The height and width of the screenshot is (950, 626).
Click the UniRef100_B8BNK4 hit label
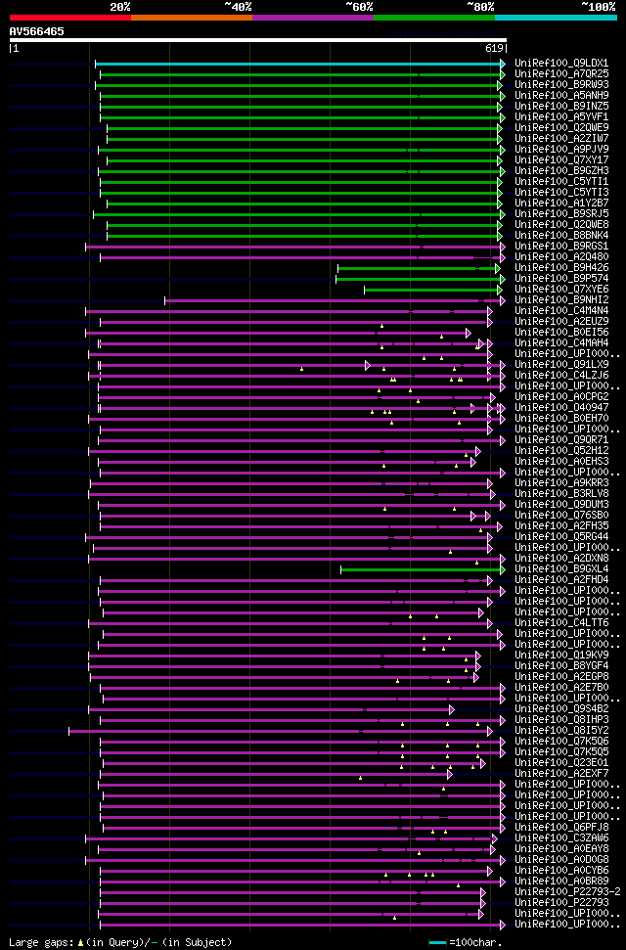pyautogui.click(x=561, y=236)
